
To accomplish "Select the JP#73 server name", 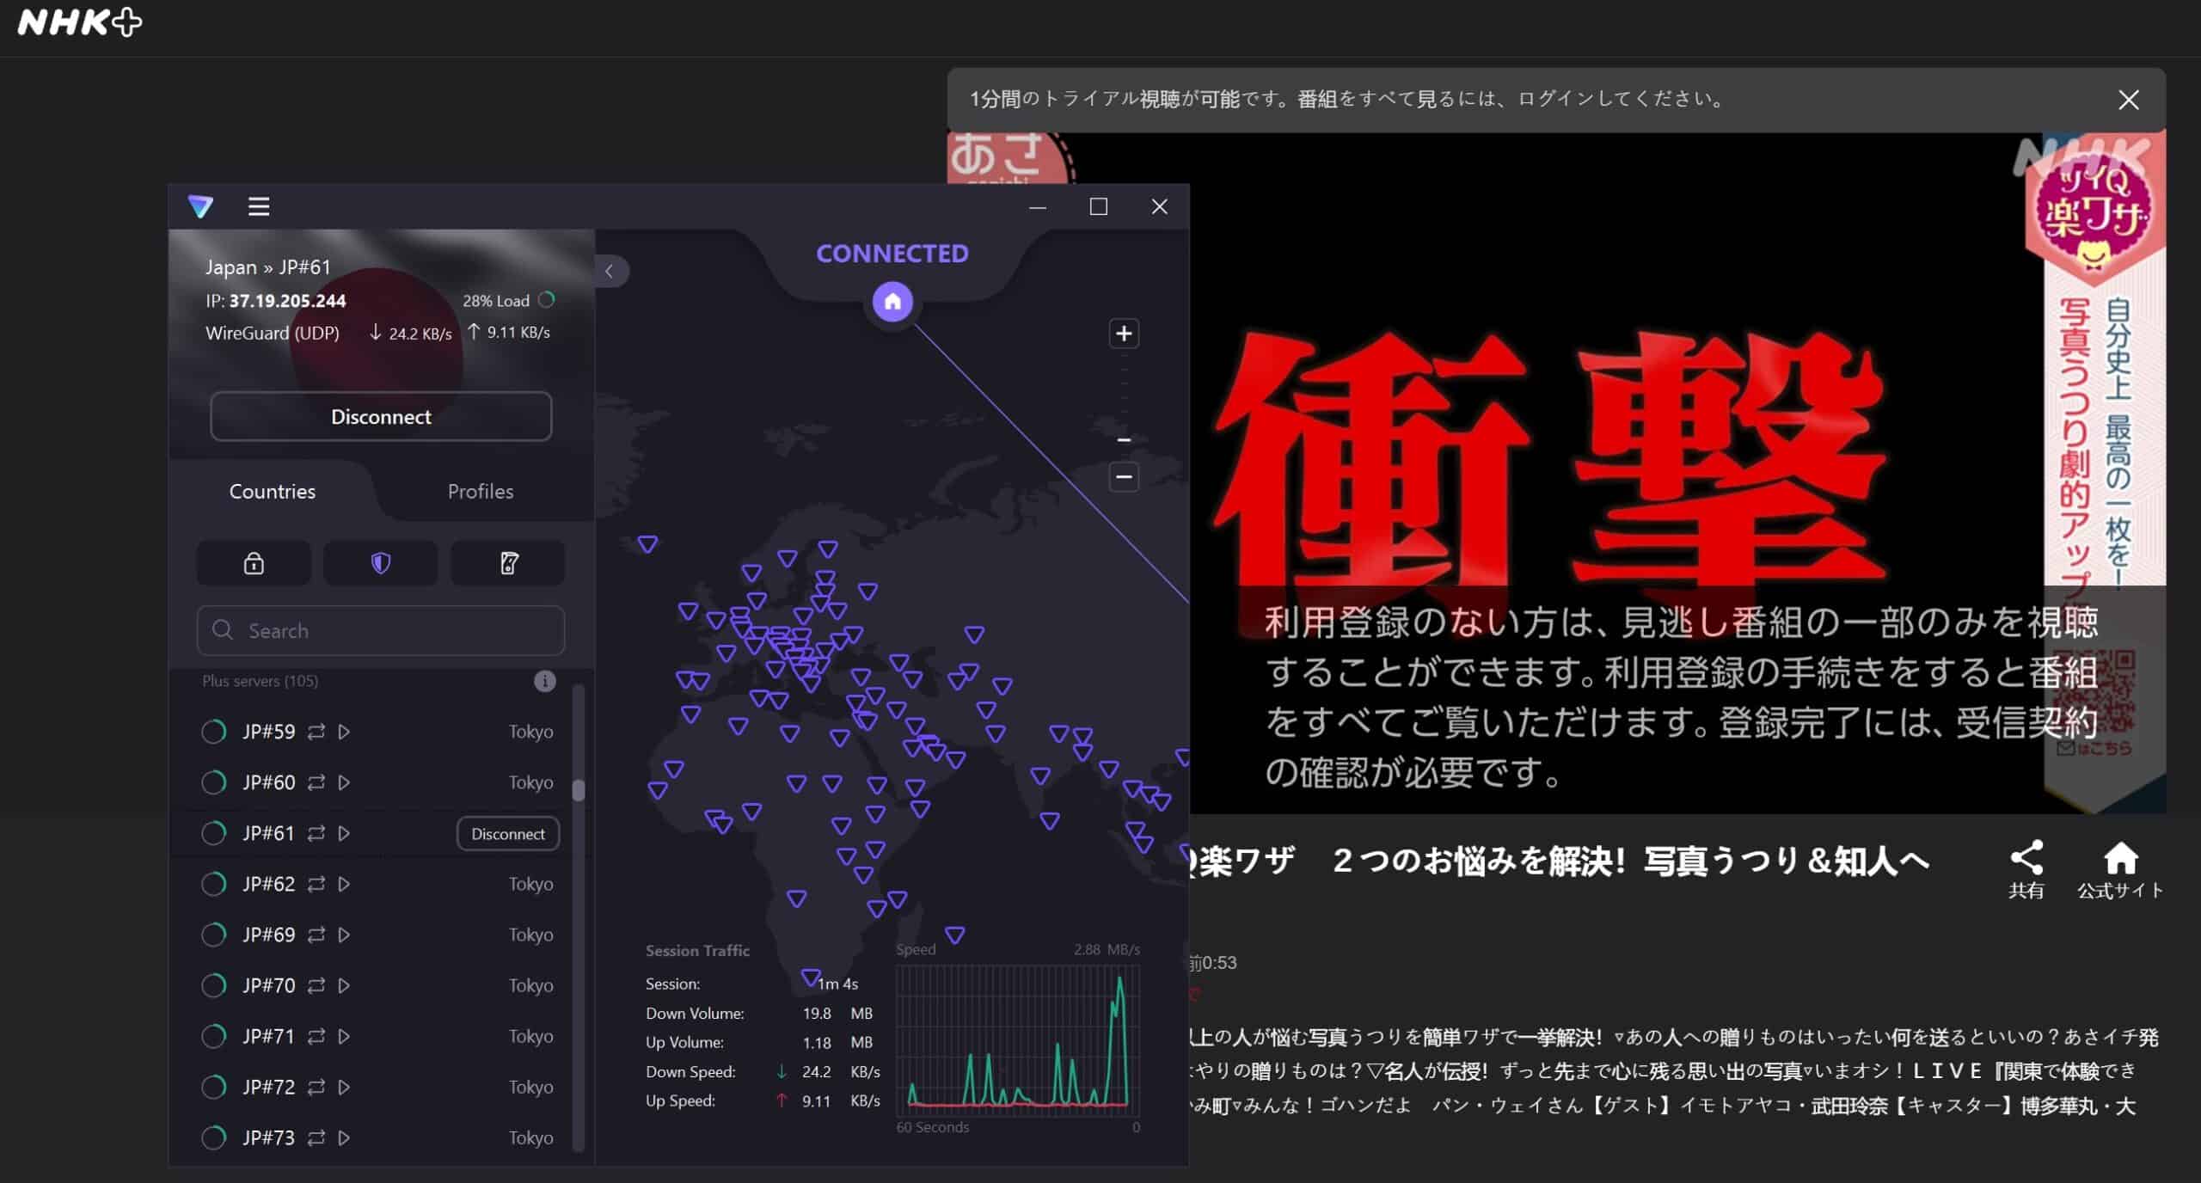I will point(268,1137).
